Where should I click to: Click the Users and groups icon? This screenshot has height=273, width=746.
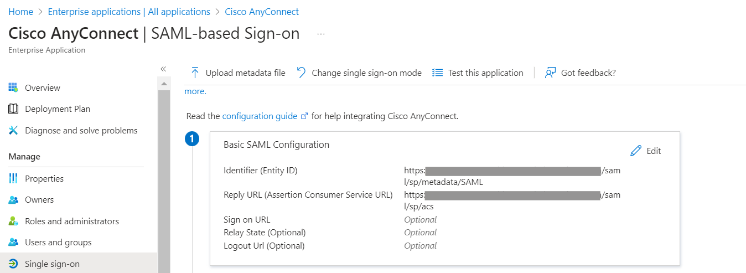13,243
